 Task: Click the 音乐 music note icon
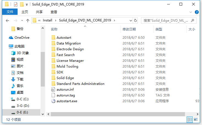coord(13,86)
